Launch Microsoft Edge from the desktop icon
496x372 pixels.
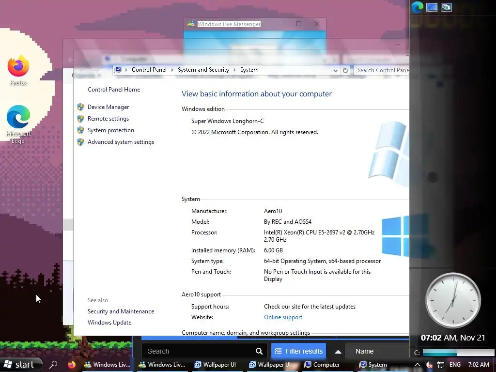pos(18,124)
